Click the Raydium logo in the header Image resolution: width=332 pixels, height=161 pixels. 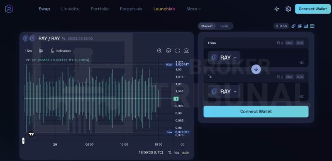coord(9,9)
